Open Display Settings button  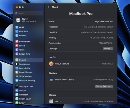tap(104, 86)
